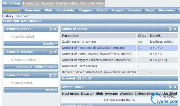The height and width of the screenshot is (106, 180).
Task: Open the Status of Zabbix menu icon
Action: tap(170, 29)
